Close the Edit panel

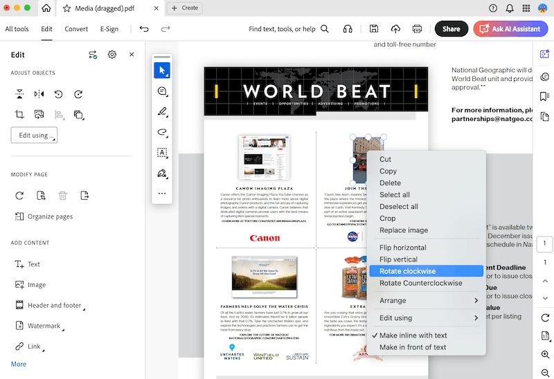click(132, 55)
